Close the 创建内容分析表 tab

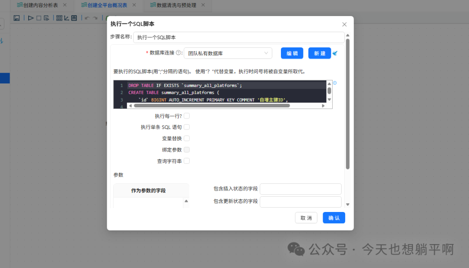click(65, 5)
